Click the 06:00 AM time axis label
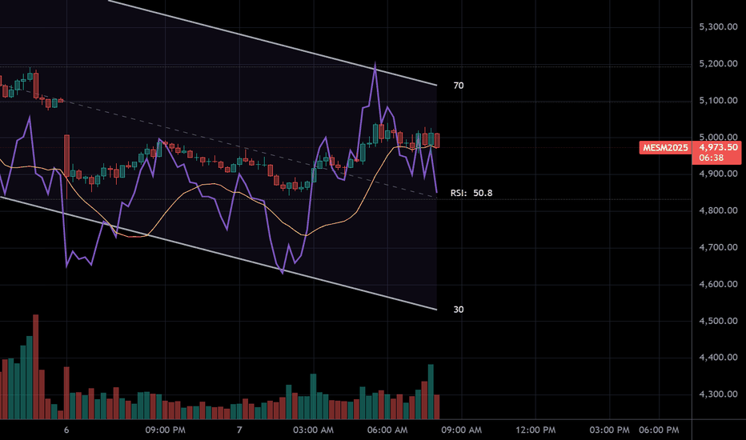The height and width of the screenshot is (440, 746). click(x=387, y=430)
